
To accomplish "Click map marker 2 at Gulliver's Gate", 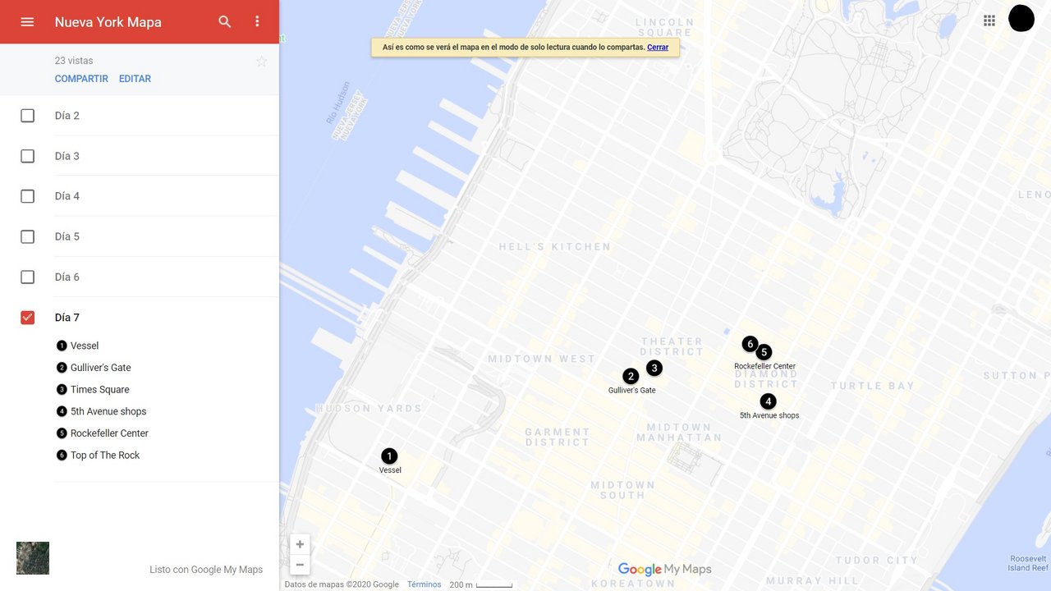I will [x=631, y=376].
